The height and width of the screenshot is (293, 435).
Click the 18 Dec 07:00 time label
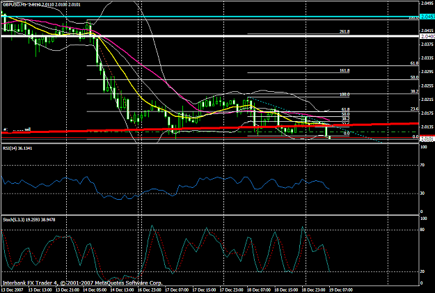pos(259,290)
